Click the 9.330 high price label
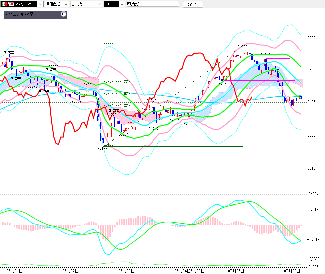Viewport: 325px width, 274px height. (x=242, y=47)
